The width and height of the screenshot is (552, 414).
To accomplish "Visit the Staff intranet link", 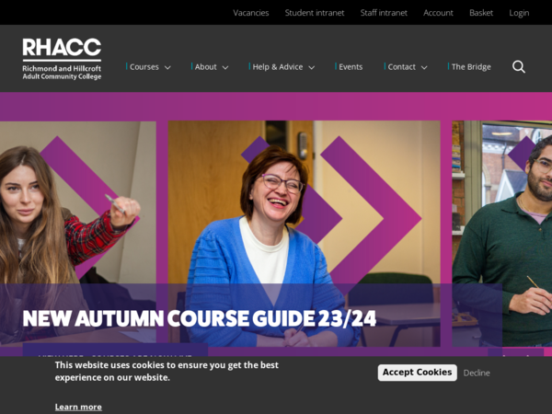I will (x=384, y=13).
